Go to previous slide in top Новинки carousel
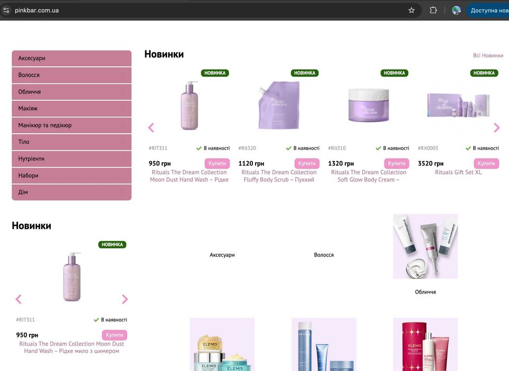The height and width of the screenshot is (371, 509). point(151,128)
